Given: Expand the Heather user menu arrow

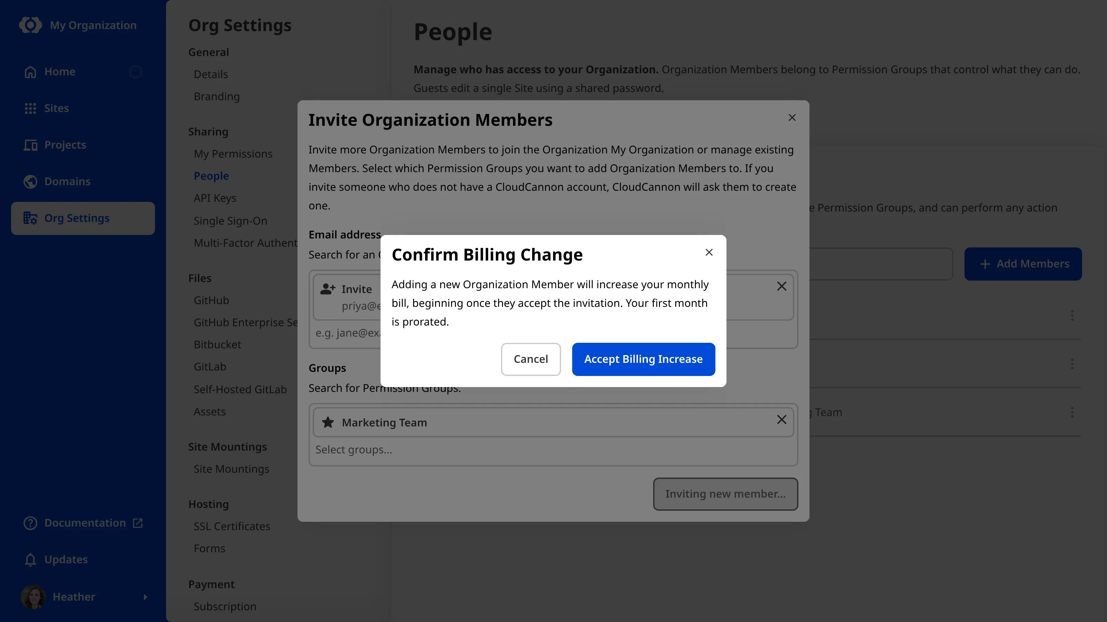Looking at the screenshot, I should tap(145, 597).
